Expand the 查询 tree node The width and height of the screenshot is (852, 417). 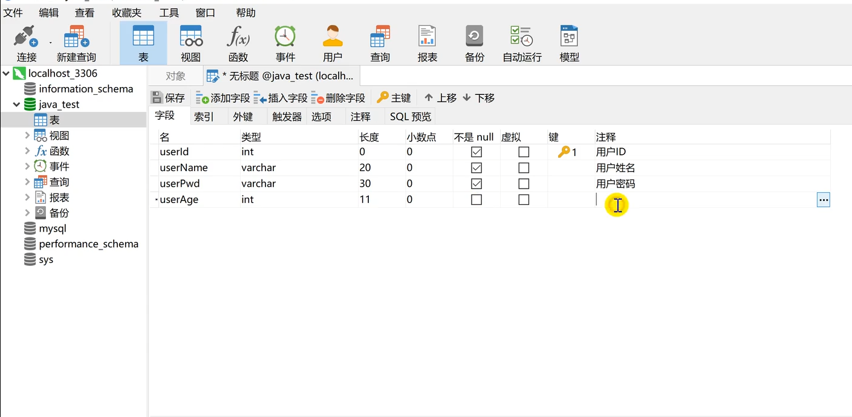click(27, 182)
